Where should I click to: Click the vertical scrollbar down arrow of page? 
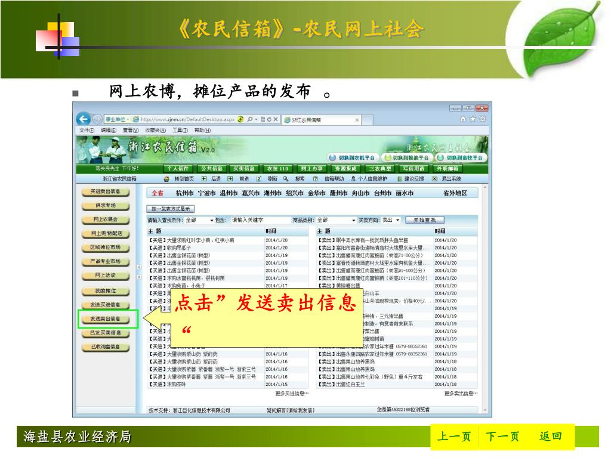click(485, 410)
